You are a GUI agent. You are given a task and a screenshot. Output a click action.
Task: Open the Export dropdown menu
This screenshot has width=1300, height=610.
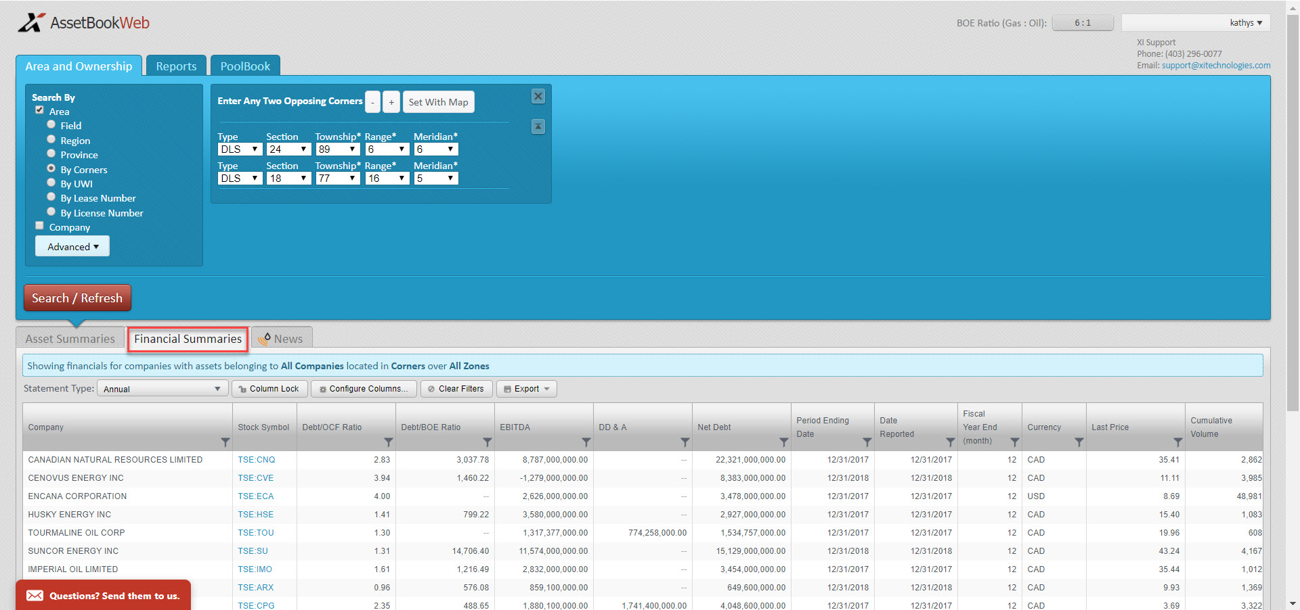click(527, 389)
